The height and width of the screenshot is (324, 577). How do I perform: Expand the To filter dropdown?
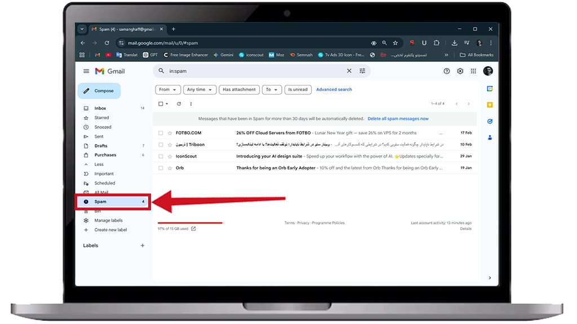[272, 89]
